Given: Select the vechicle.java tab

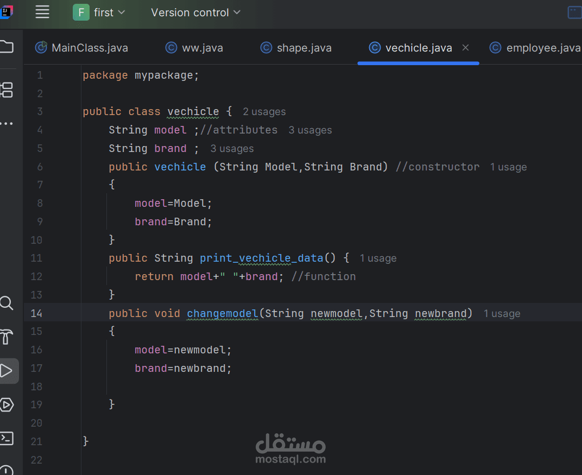Looking at the screenshot, I should (418, 48).
